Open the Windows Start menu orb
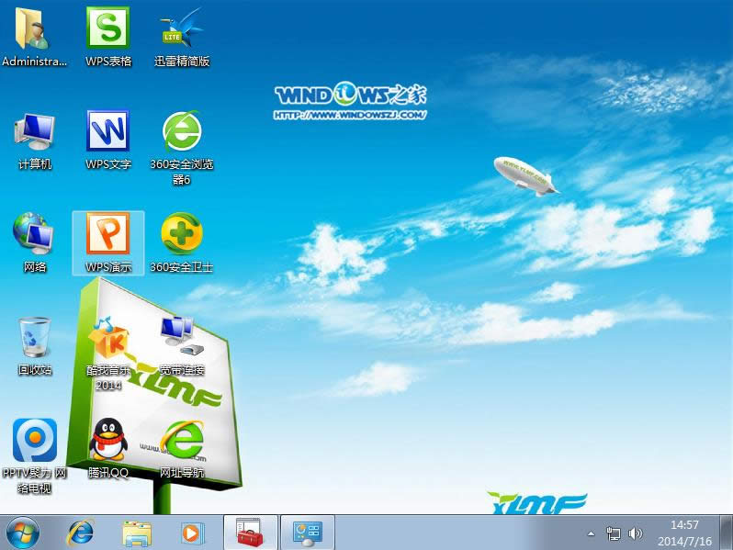Viewport: 733px width, 550px height. pyautogui.click(x=23, y=532)
